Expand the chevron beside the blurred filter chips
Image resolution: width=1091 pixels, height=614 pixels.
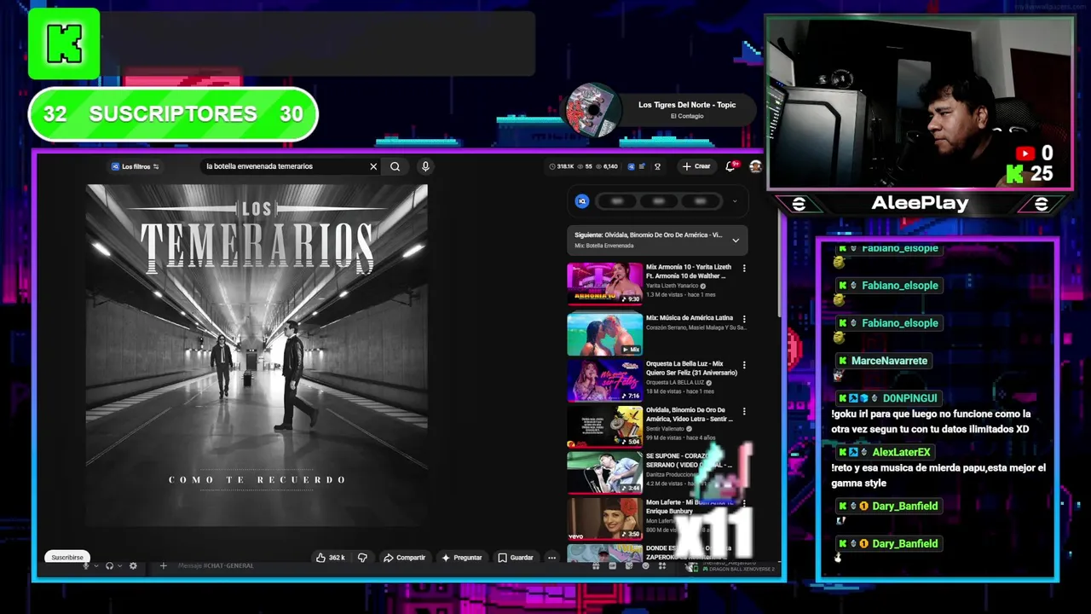(x=735, y=202)
